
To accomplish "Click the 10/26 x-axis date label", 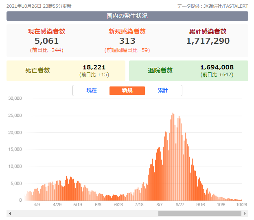I will [x=241, y=205].
